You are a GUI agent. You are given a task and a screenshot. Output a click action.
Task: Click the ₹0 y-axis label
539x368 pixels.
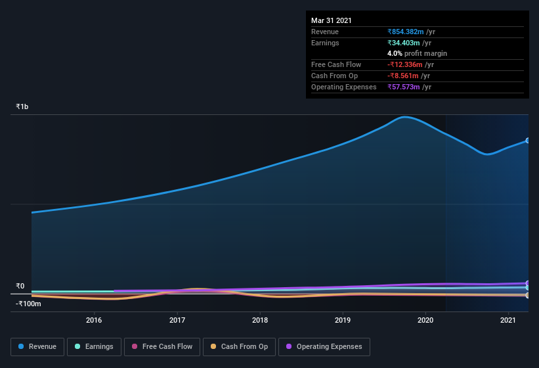[20, 286]
